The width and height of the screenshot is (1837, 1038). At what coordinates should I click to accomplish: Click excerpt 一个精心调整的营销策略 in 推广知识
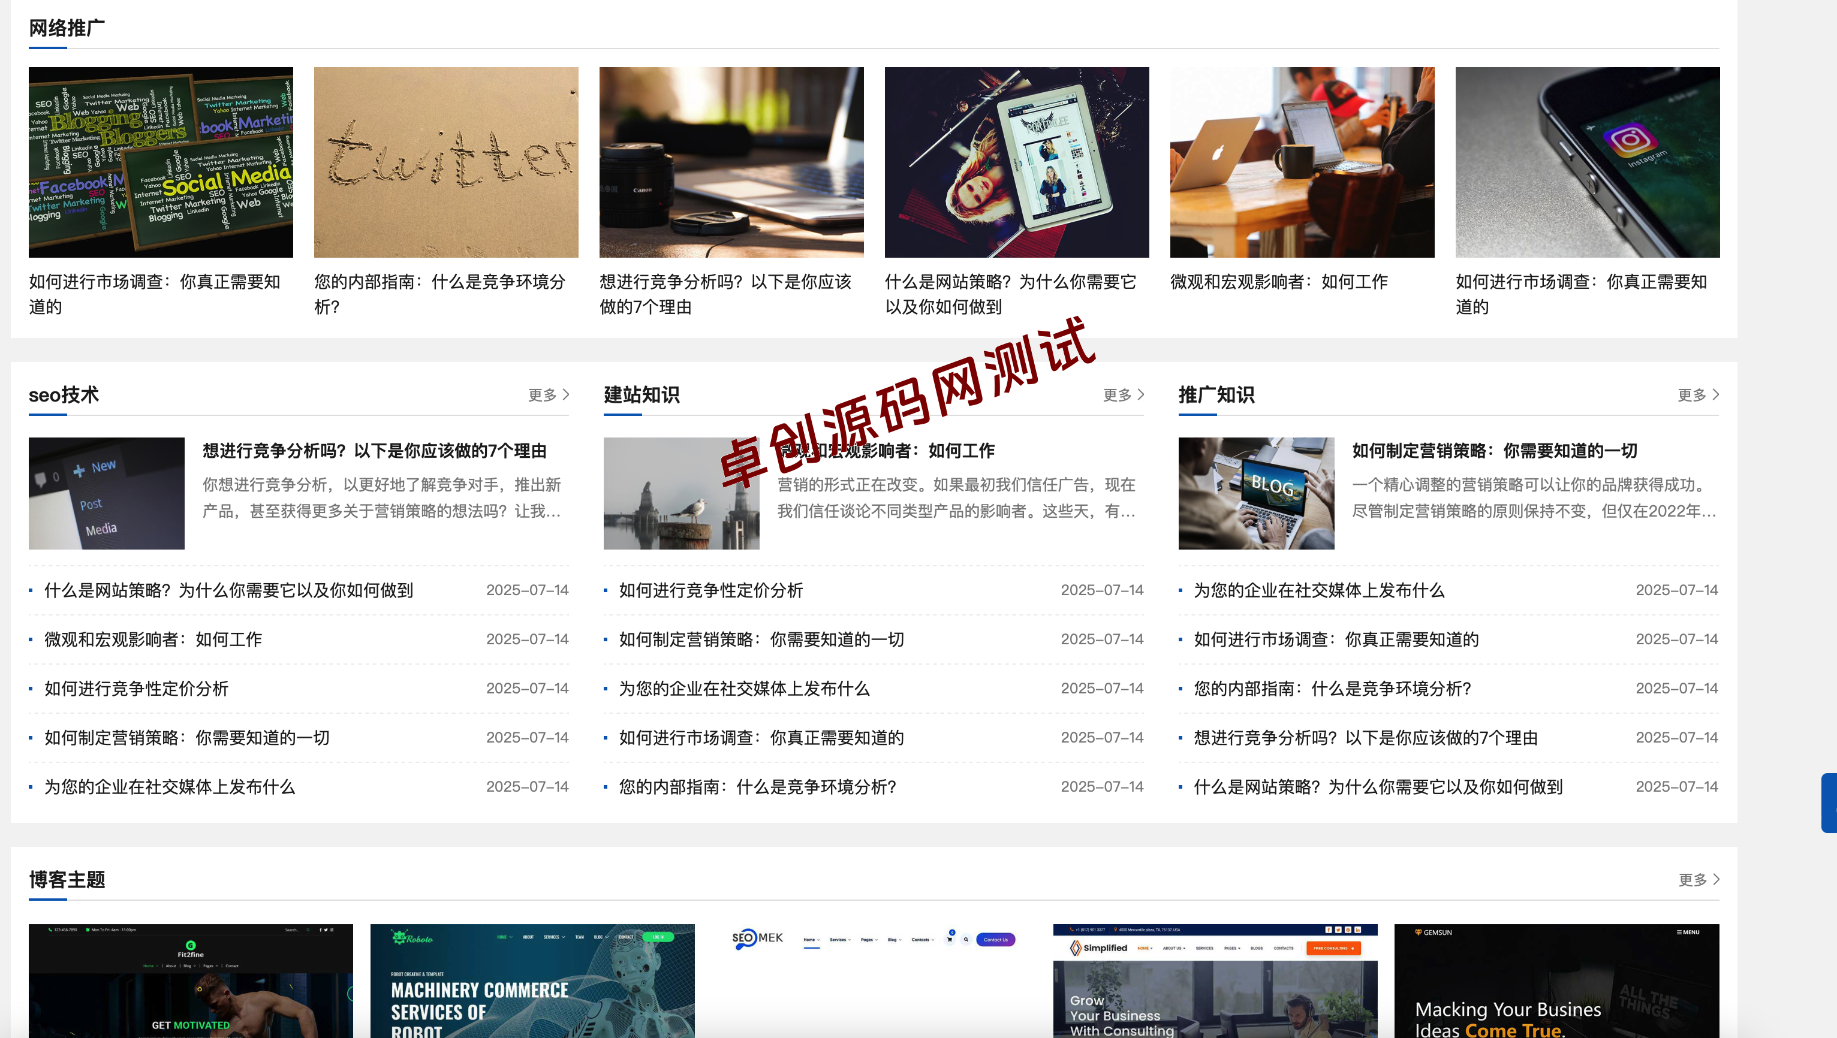(1534, 499)
